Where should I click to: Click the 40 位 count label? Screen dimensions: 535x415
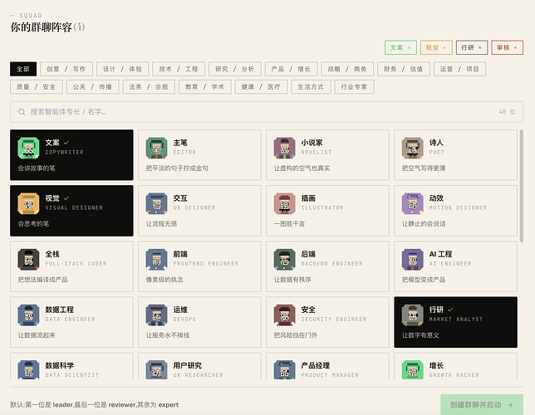coord(507,112)
